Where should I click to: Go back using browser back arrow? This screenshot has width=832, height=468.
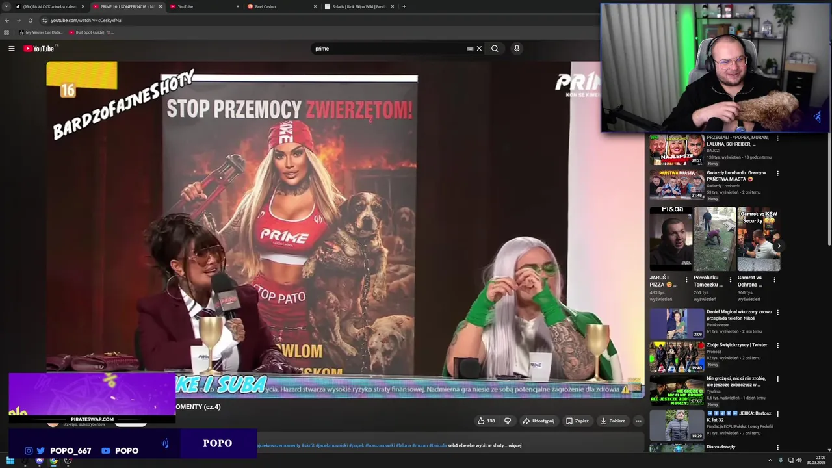coord(7,20)
